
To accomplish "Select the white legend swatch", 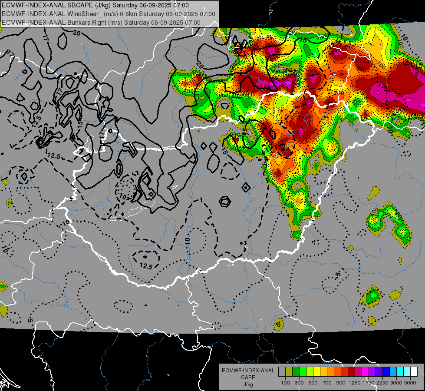I will (x=414, y=372).
